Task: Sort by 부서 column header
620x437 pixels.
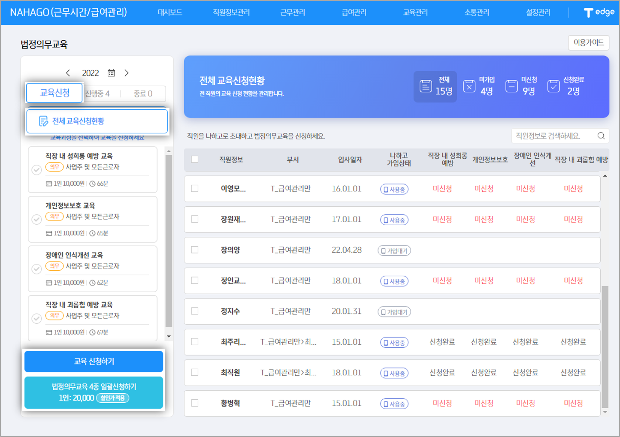Action: 293,160
